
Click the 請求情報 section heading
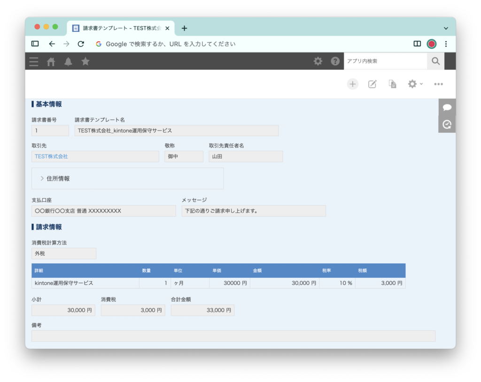47,227
